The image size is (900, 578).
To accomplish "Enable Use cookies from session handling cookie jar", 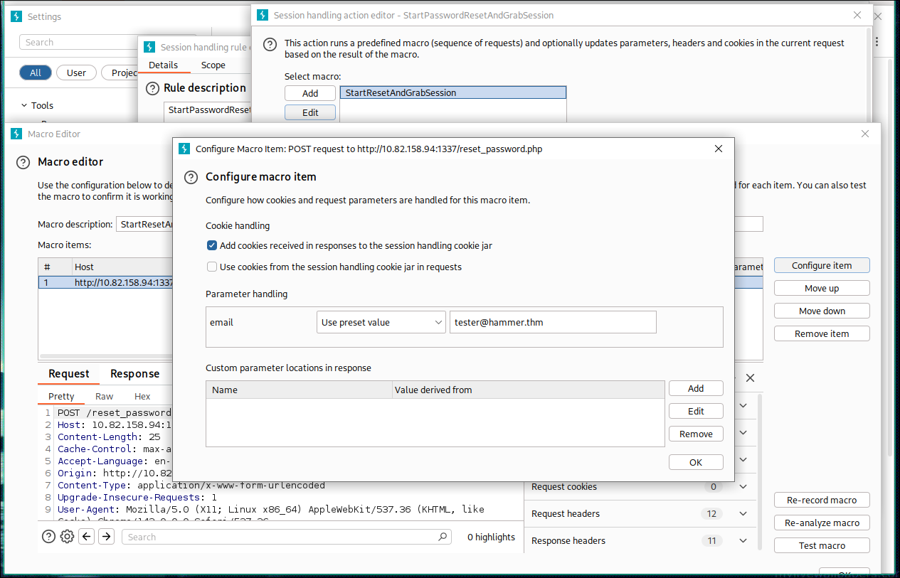I will tap(212, 267).
